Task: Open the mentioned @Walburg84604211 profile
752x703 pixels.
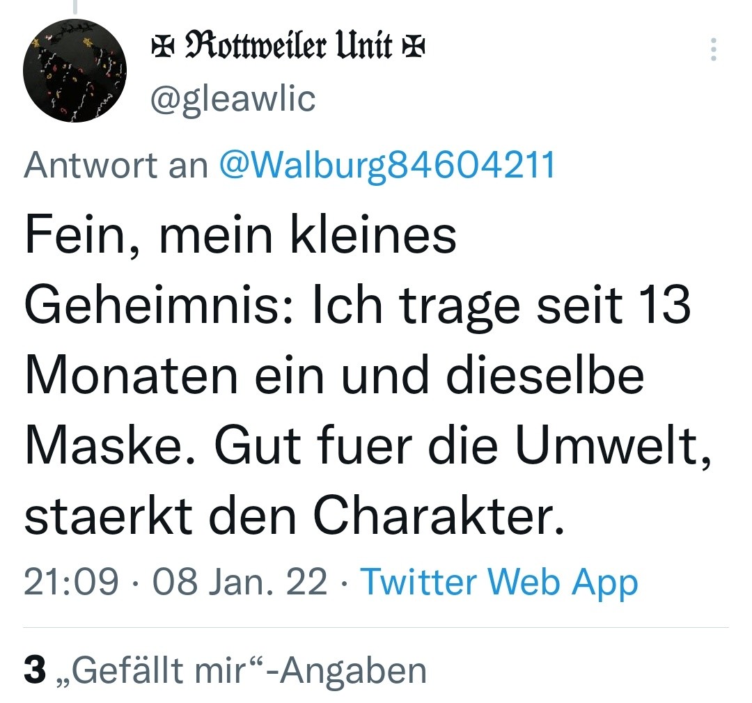Action: click(387, 166)
